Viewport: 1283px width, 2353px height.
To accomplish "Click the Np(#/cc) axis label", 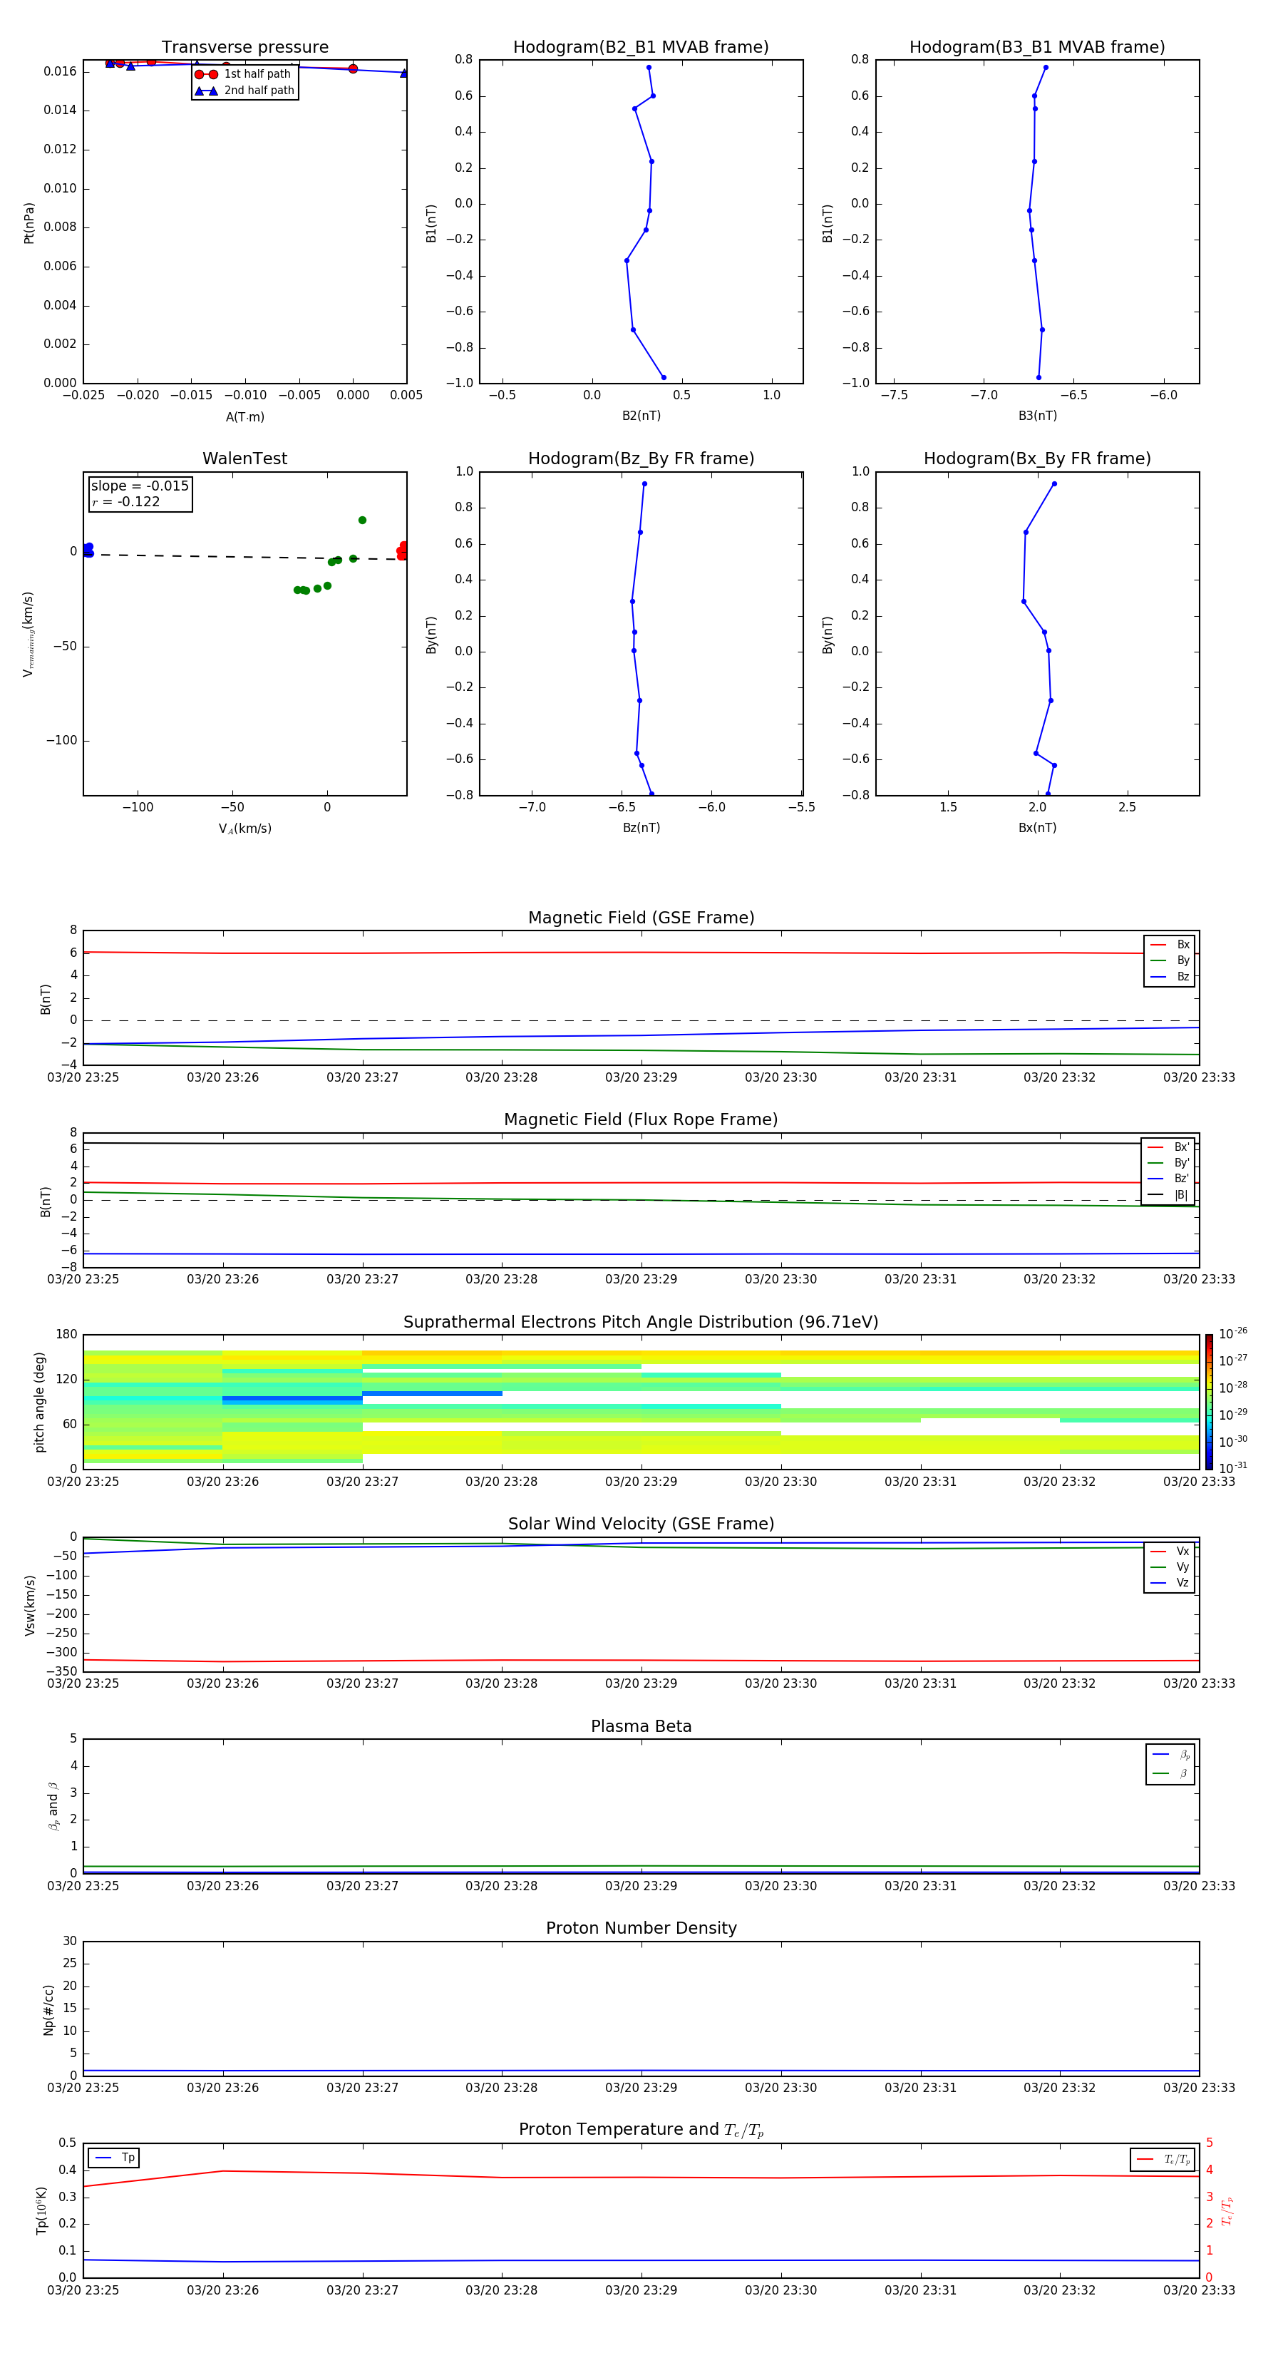I will click(x=48, y=2009).
